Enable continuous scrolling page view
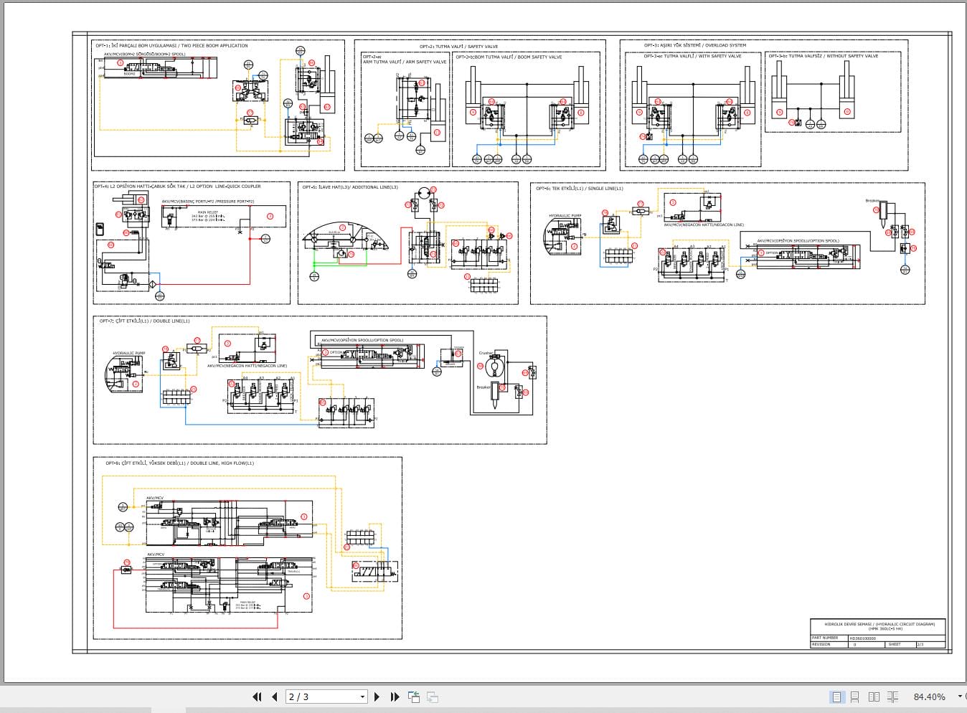Image resolution: width=967 pixels, height=713 pixels. coord(855,697)
